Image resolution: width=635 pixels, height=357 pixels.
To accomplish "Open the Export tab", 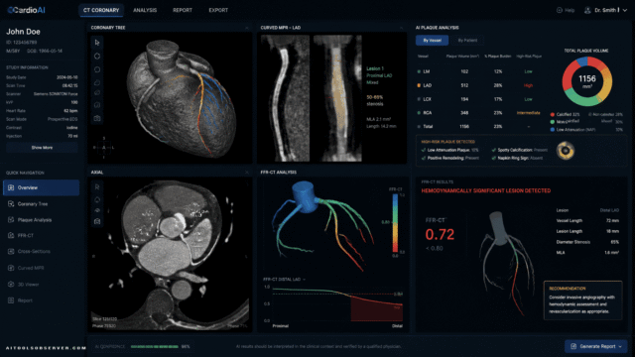I will point(218,10).
